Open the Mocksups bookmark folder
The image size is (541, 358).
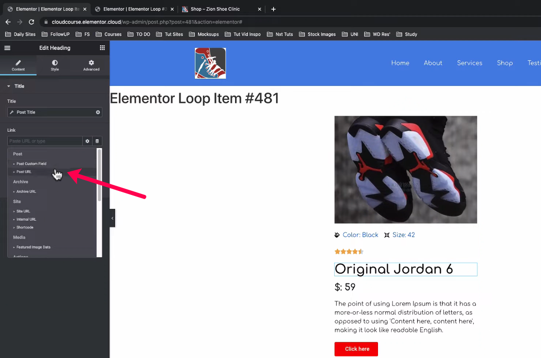click(x=204, y=34)
